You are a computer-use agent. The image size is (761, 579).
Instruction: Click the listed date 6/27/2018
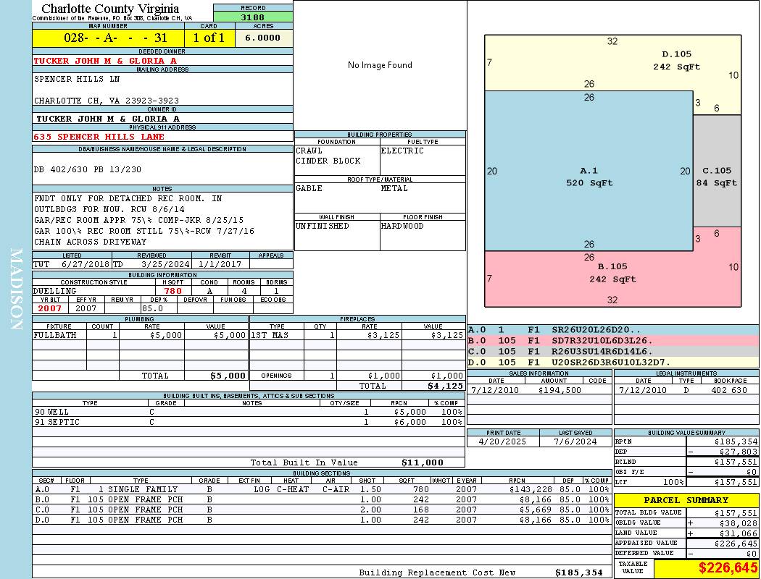86,265
